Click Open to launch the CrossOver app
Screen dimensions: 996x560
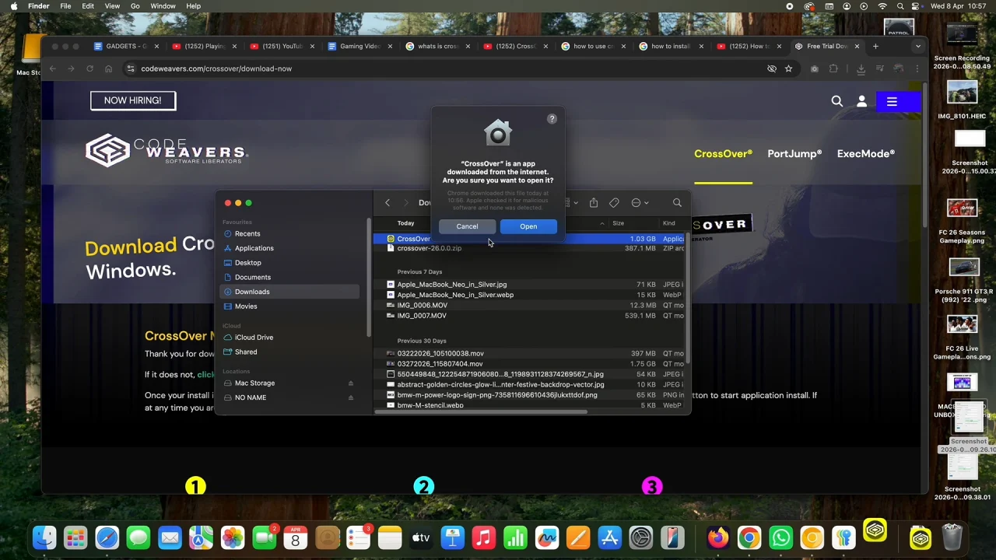pos(528,226)
